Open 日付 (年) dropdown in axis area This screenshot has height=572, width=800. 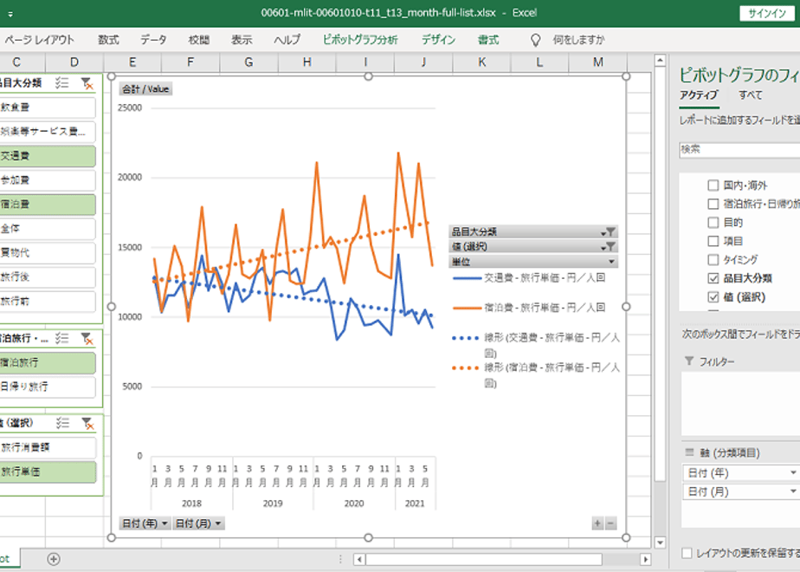[793, 473]
